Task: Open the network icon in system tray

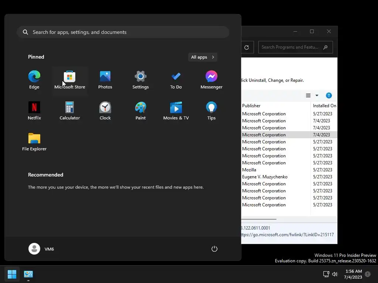Action: 326,274
